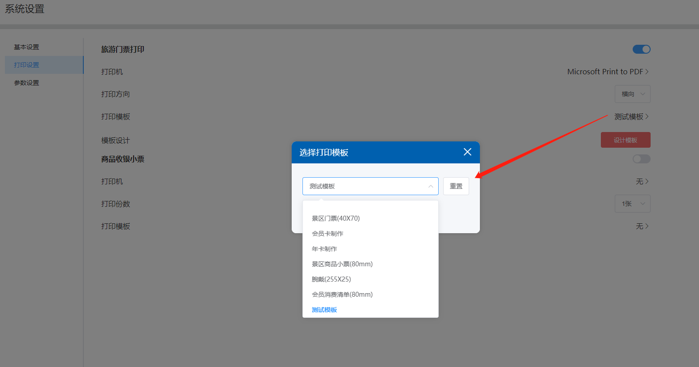This screenshot has height=367, width=699.
Task: Select the highlighted 测试模板 option
Action: pos(324,310)
